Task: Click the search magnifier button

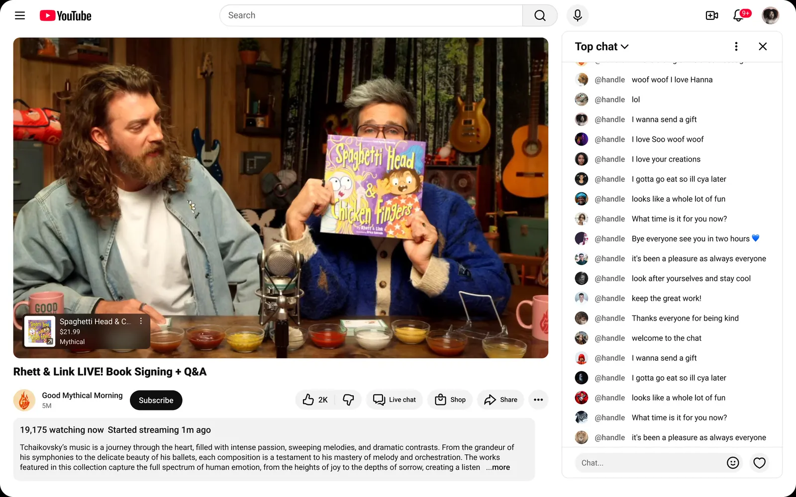Action: [540, 15]
